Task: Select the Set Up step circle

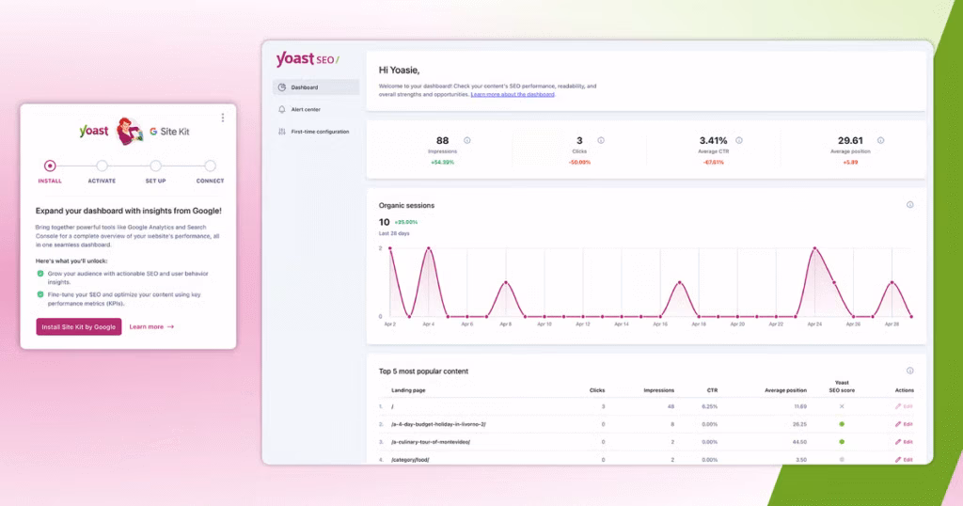Action: (x=156, y=166)
